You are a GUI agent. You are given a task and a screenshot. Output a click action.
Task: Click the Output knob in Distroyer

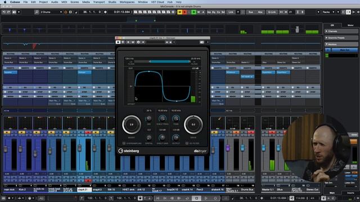176,137
